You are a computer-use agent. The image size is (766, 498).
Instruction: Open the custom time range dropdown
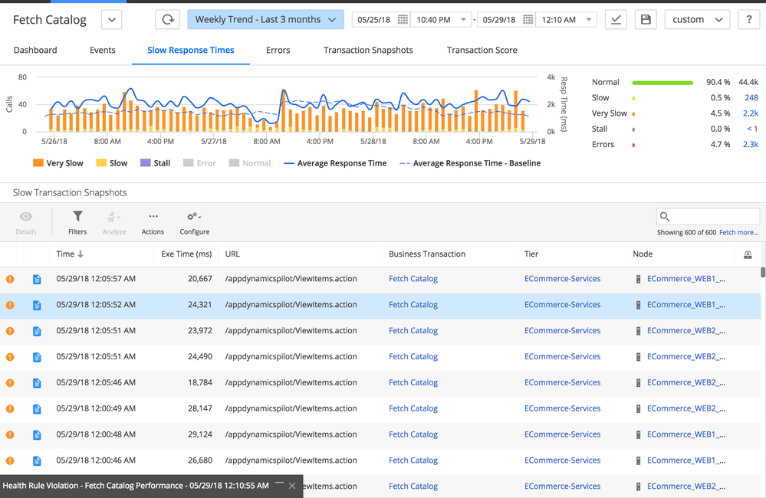698,19
